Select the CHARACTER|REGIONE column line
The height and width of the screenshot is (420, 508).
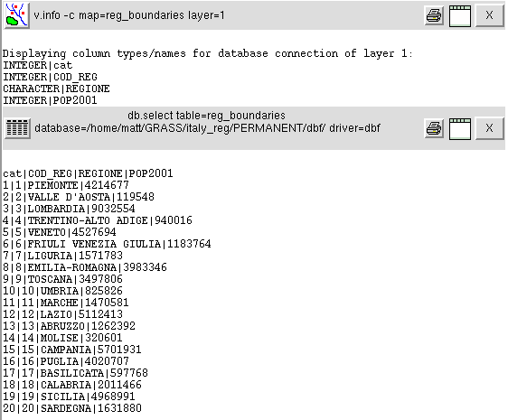(56, 89)
